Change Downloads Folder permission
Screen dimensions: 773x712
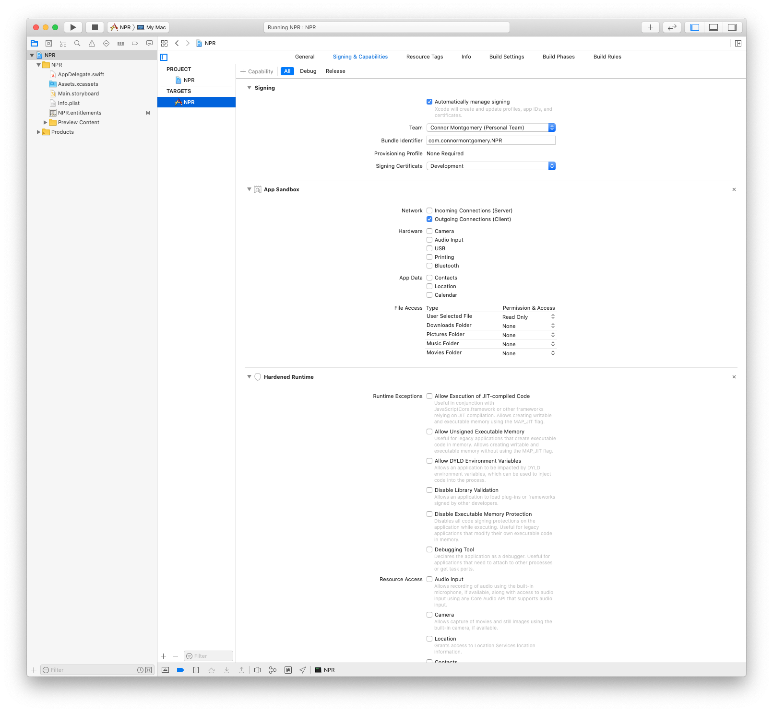click(528, 326)
